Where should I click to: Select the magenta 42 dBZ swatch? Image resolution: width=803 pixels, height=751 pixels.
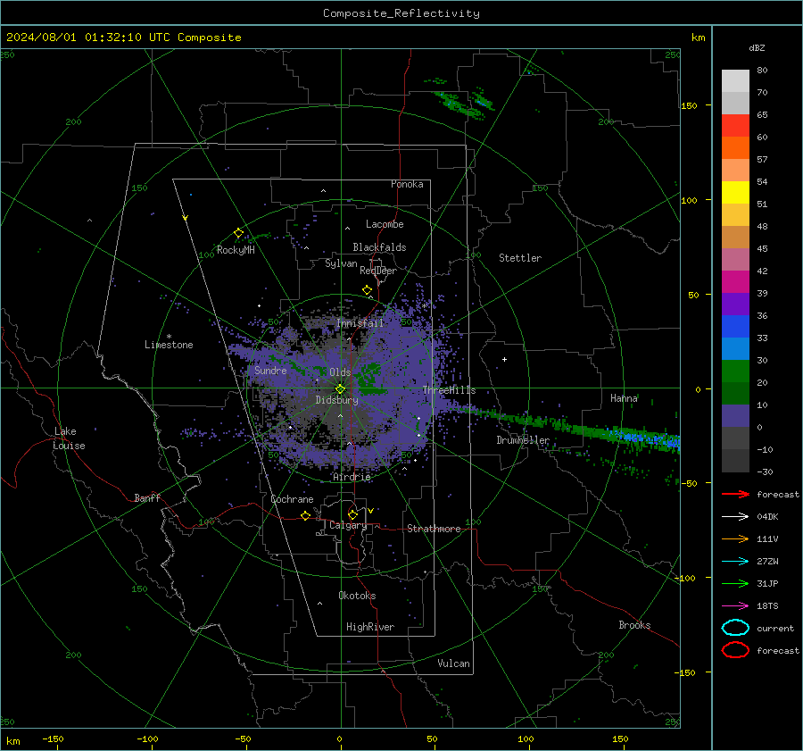[735, 282]
